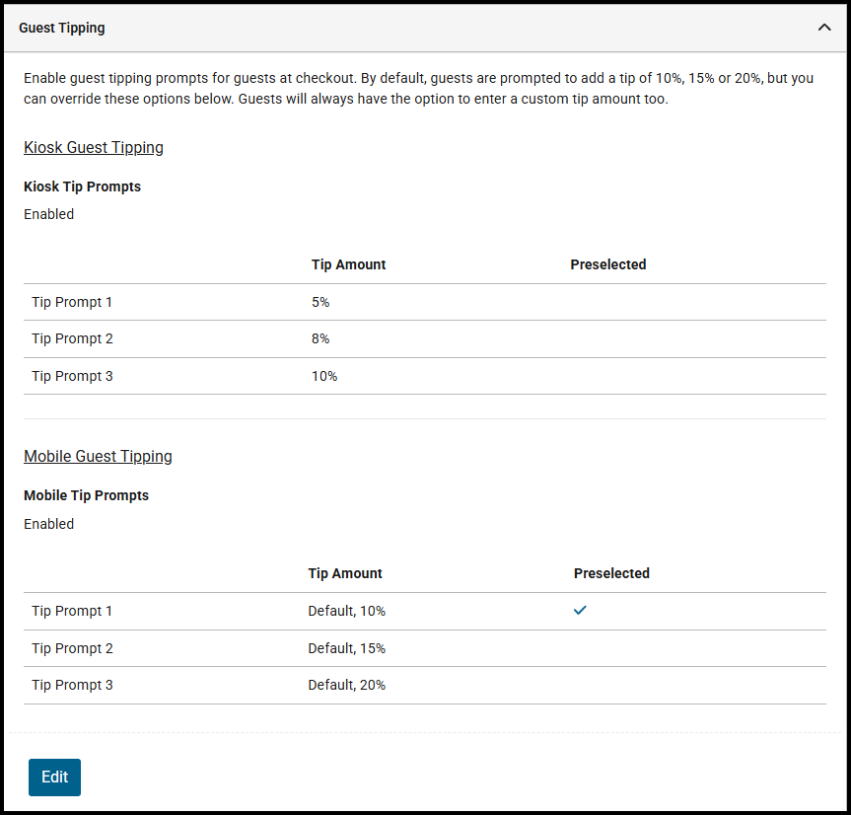Click Tip Prompt 3 in the kiosk table

click(72, 376)
